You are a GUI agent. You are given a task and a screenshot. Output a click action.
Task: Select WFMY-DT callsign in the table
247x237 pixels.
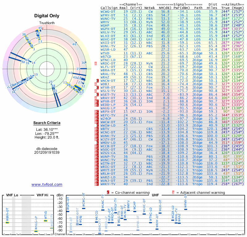tap(108, 15)
